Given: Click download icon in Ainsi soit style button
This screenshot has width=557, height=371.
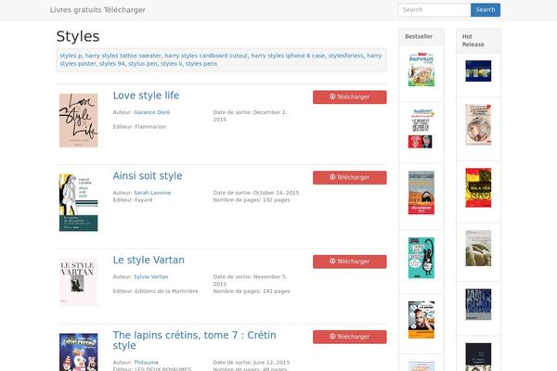Looking at the screenshot, I should coord(332,177).
